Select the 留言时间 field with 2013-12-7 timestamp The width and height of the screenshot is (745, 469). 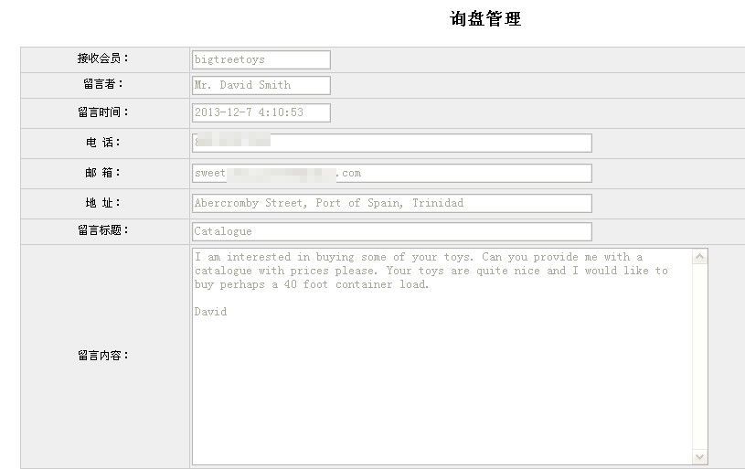click(261, 112)
